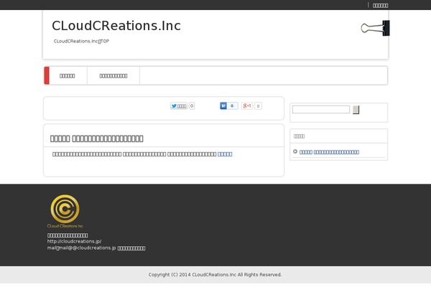Click the breadcrumb text CLoudCReations.Inc TOP
The image size is (431, 287).
coord(81,41)
